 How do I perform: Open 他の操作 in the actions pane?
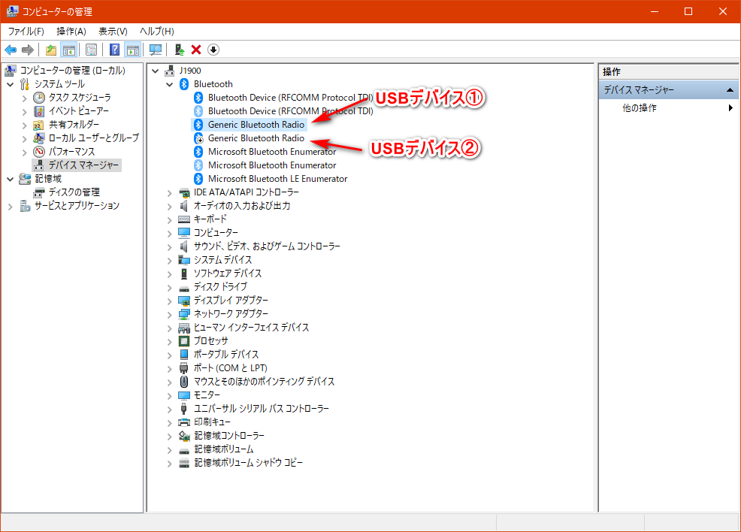639,108
